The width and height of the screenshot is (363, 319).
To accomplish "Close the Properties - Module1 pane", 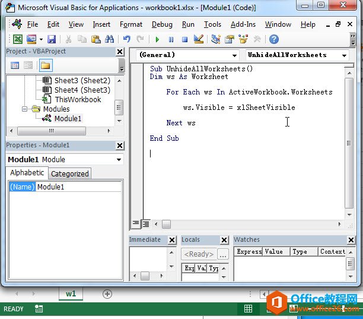I will (120, 146).
